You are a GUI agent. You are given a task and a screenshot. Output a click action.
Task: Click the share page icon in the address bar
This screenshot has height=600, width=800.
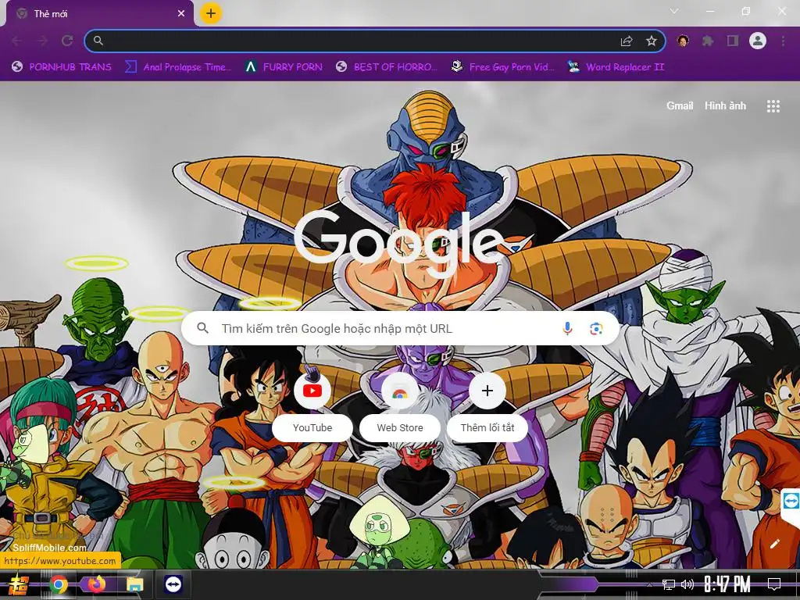tap(627, 41)
